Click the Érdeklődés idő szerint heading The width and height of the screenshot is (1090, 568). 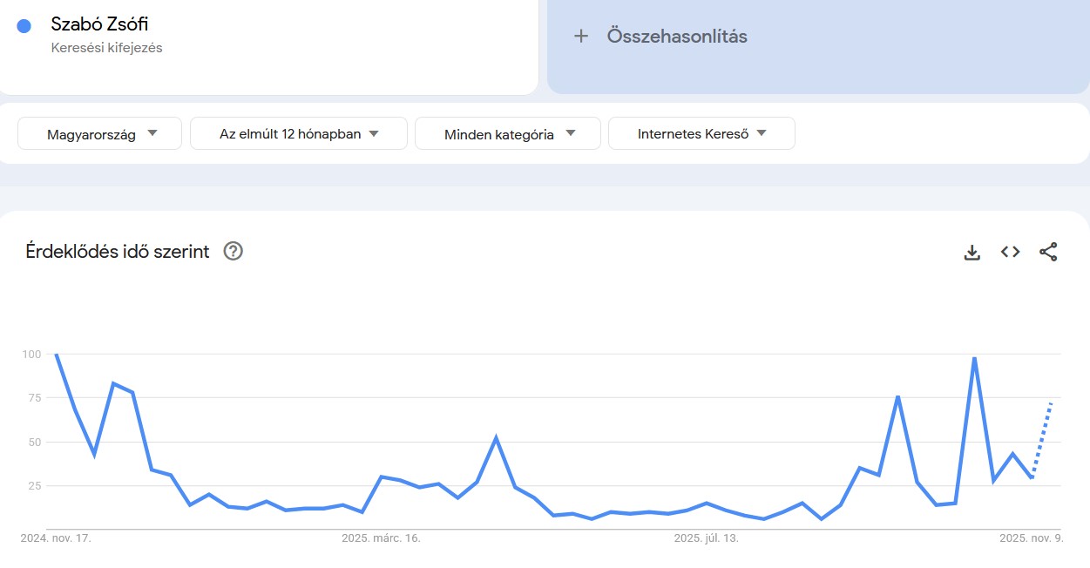pos(116,252)
